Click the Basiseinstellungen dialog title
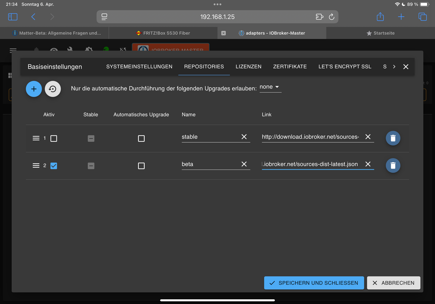Viewport: 435px width, 304px height. (x=55, y=67)
